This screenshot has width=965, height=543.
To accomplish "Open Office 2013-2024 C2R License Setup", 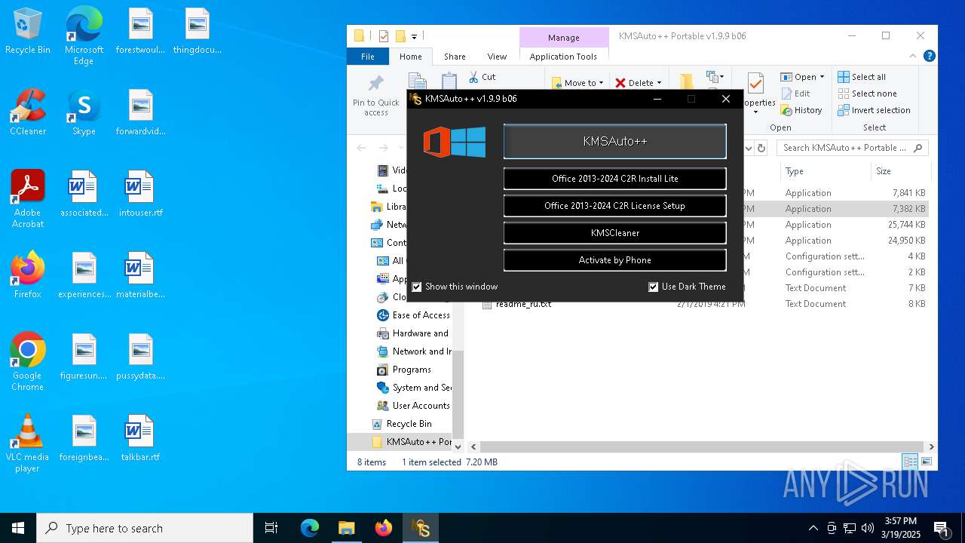I will [614, 206].
